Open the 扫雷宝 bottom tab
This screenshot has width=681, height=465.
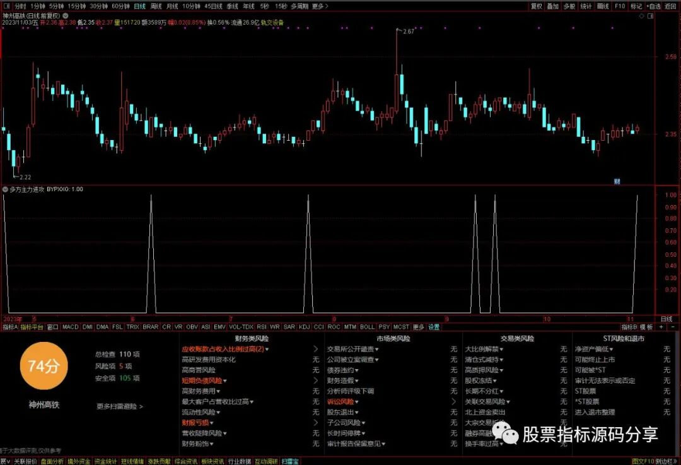point(290,461)
